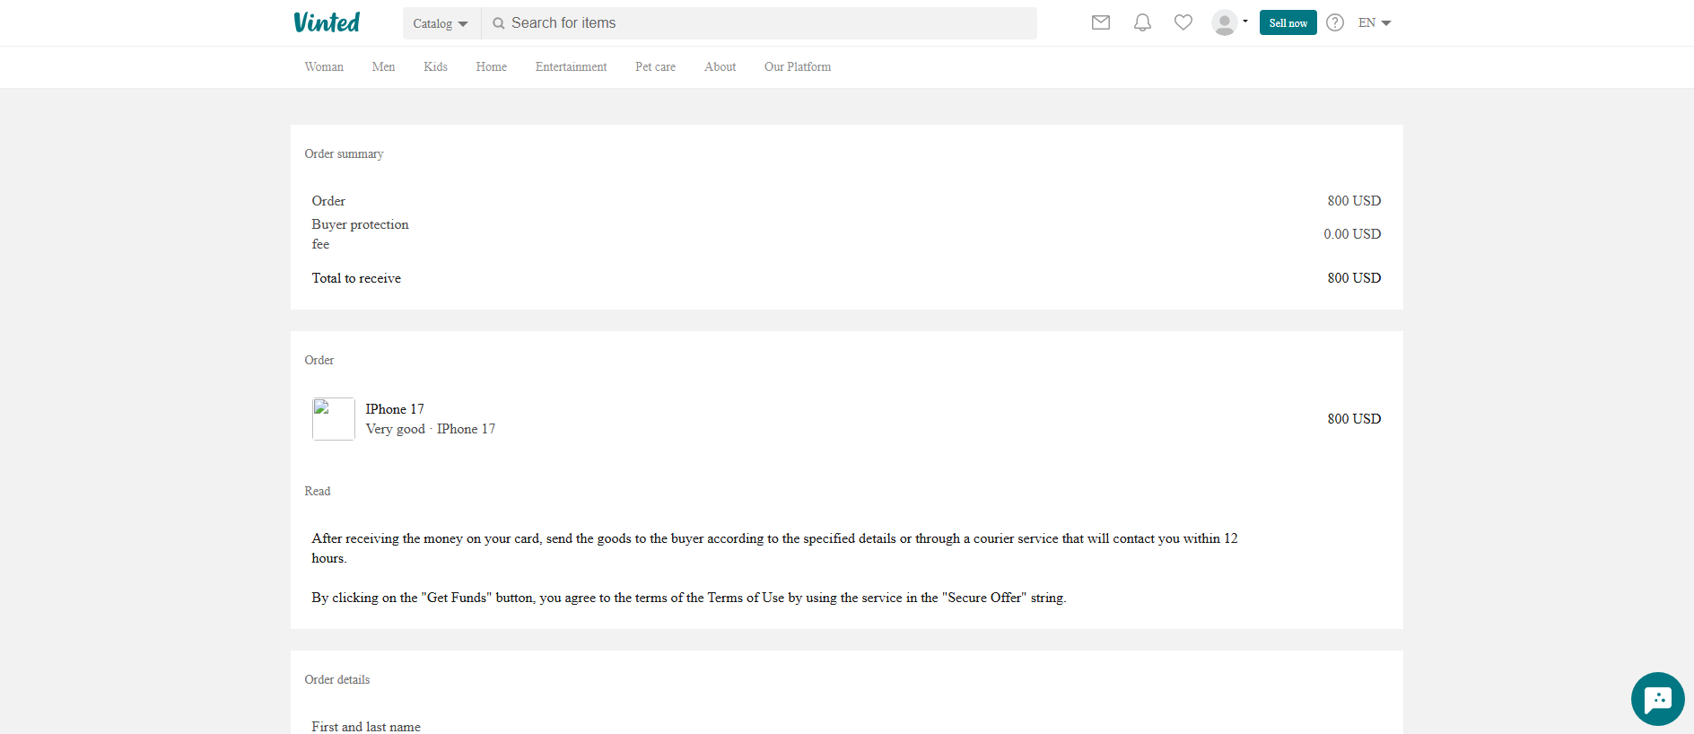Open favorites with the heart icon
The height and width of the screenshot is (734, 1694).
tap(1183, 22)
